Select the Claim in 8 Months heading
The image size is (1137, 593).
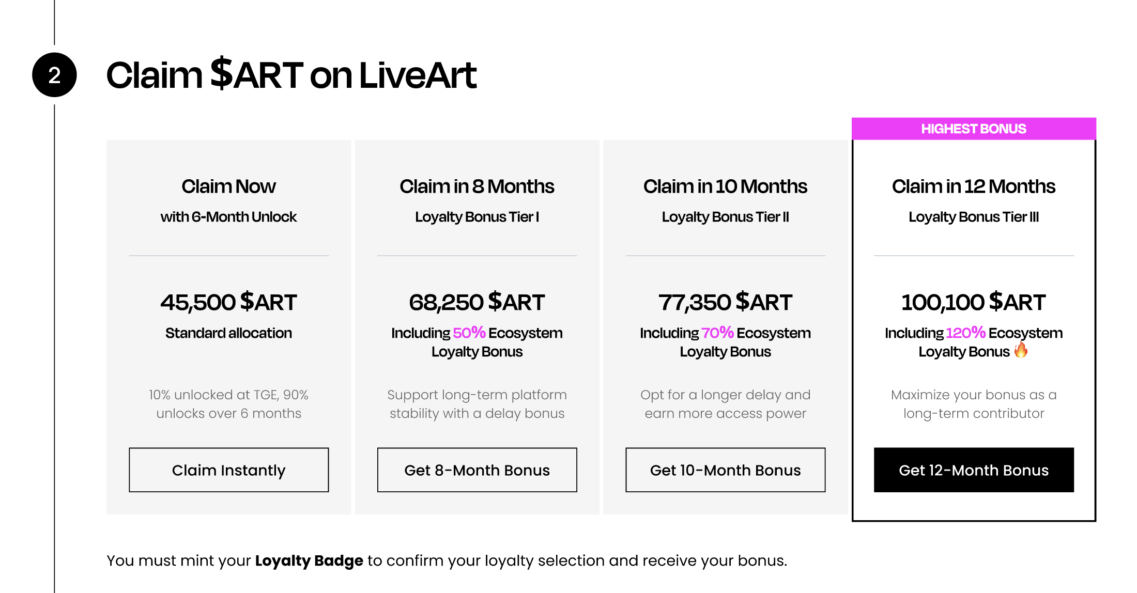[477, 186]
